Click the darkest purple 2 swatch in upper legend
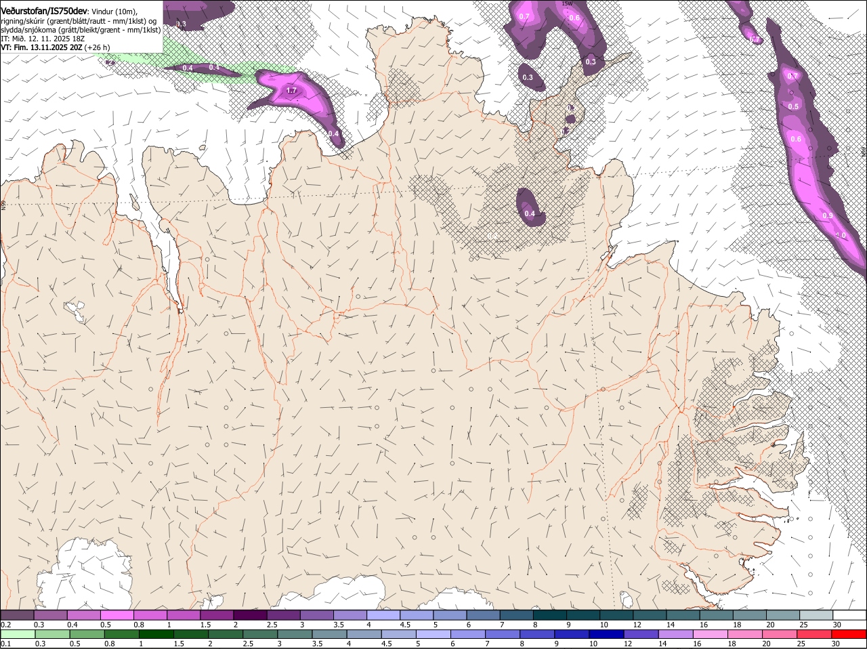The height and width of the screenshot is (649, 867). point(251,614)
